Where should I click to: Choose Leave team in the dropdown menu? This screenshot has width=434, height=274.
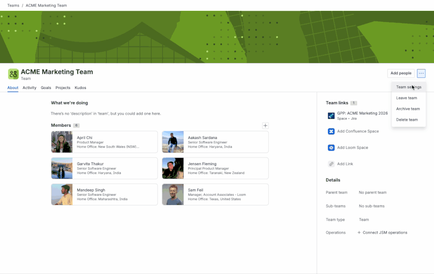pyautogui.click(x=408, y=98)
